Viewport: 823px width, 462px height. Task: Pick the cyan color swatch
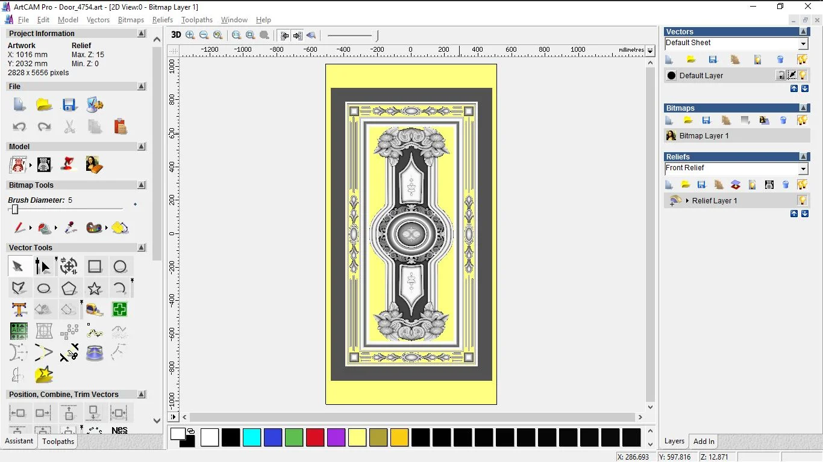click(x=252, y=437)
